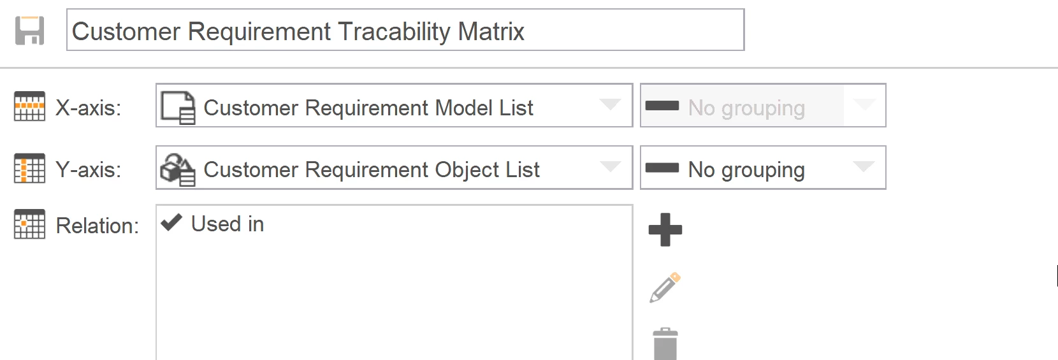Toggle the Used in checkmark
This screenshot has height=360, width=1058.
[x=171, y=222]
